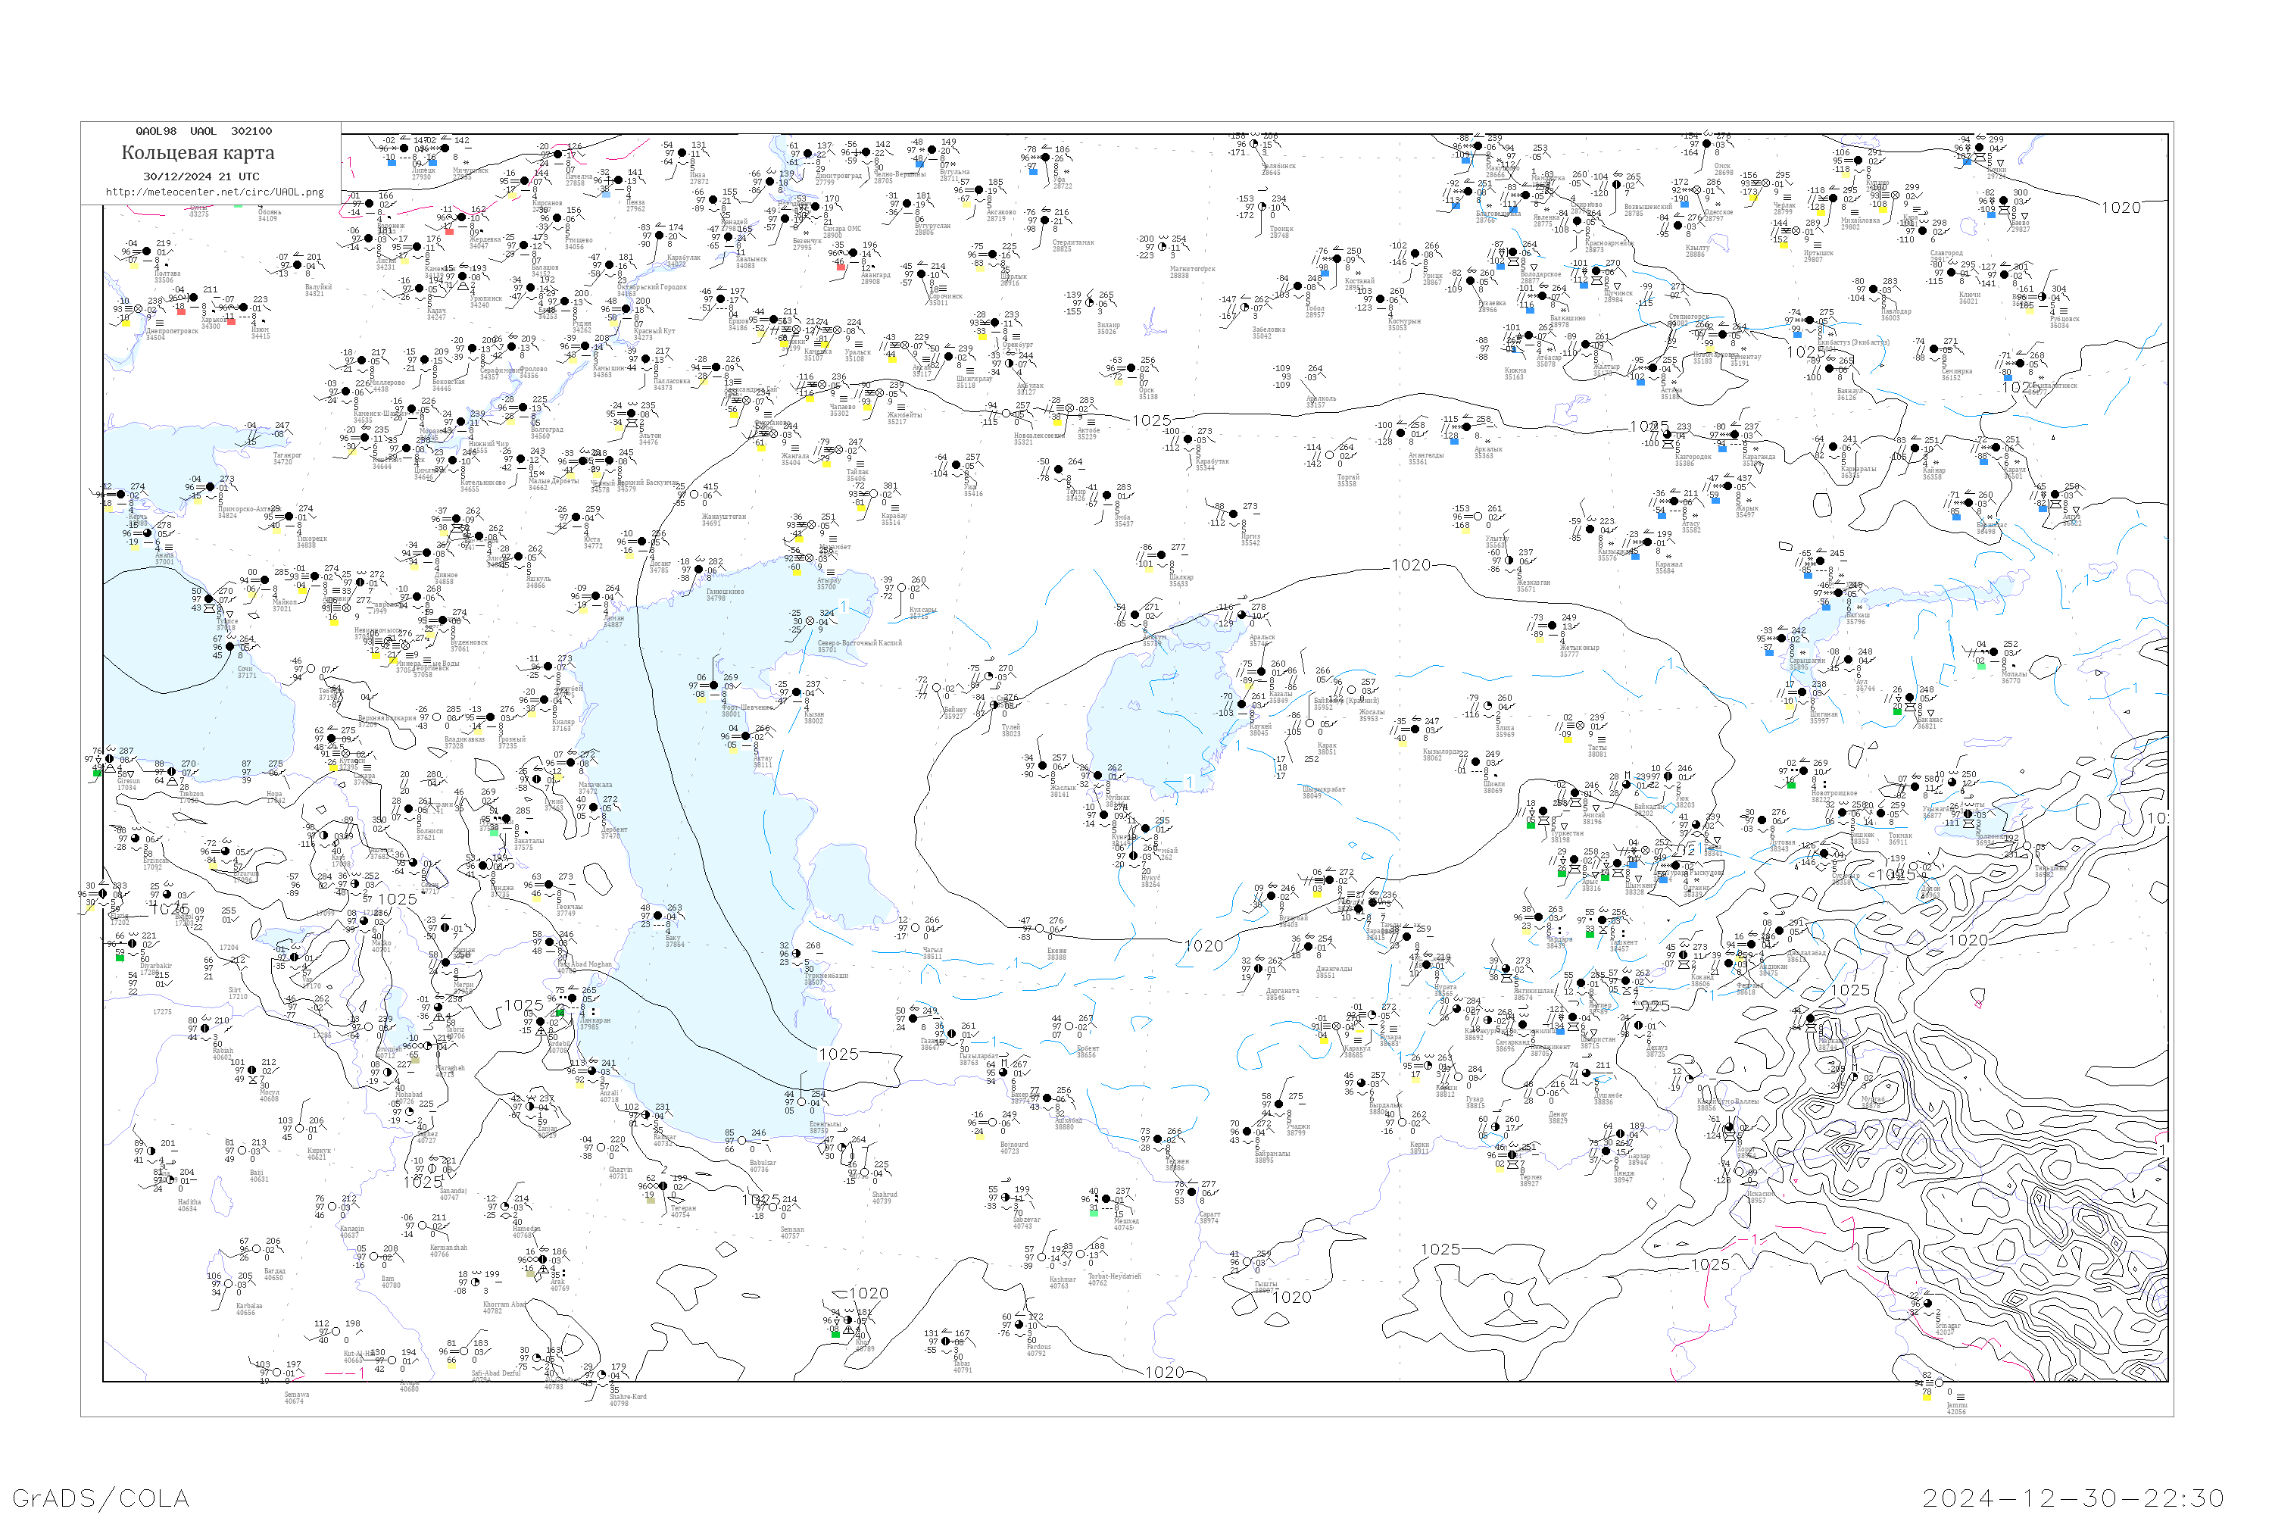Click the Аркалык filled station circle
2272x1515 pixels.
pyautogui.click(x=1468, y=427)
